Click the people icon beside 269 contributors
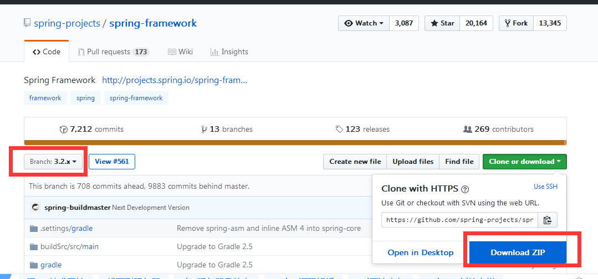This screenshot has width=598, height=279. (468, 129)
